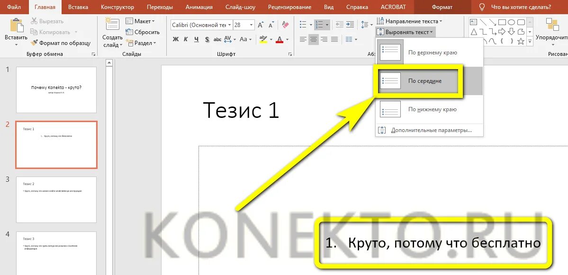Toggle Bold (Ж) formatting
Viewport: 568px width, 275px height.
click(176, 39)
